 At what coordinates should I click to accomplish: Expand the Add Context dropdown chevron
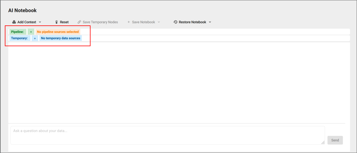coord(40,22)
